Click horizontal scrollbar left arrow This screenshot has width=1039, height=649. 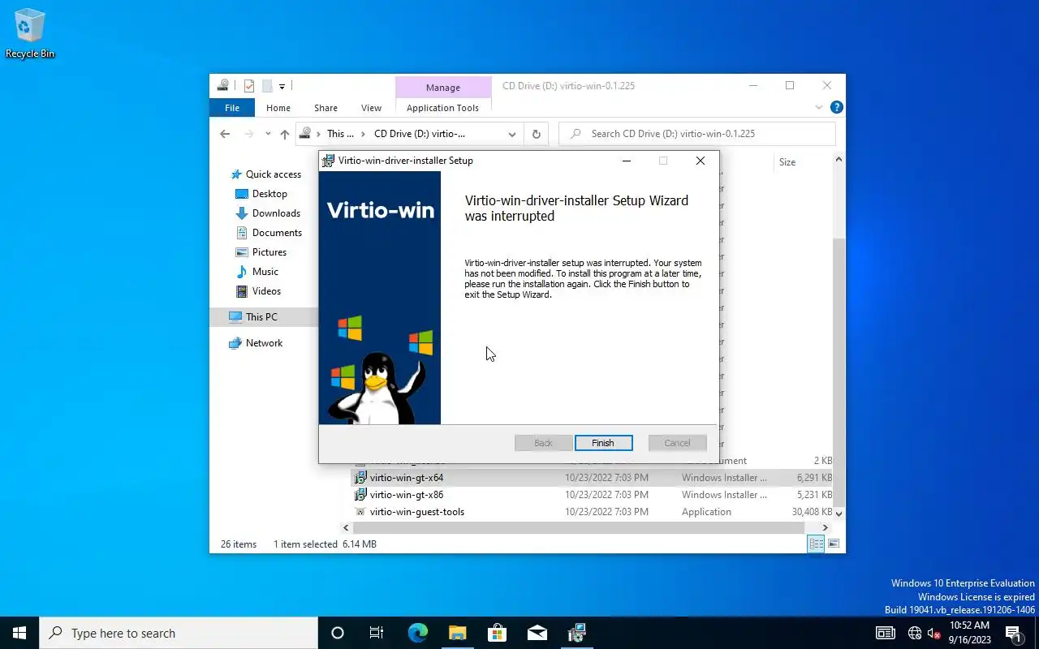[347, 527]
